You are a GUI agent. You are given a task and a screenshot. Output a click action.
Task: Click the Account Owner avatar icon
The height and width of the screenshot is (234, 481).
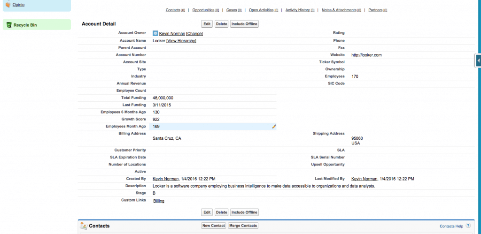pos(155,33)
